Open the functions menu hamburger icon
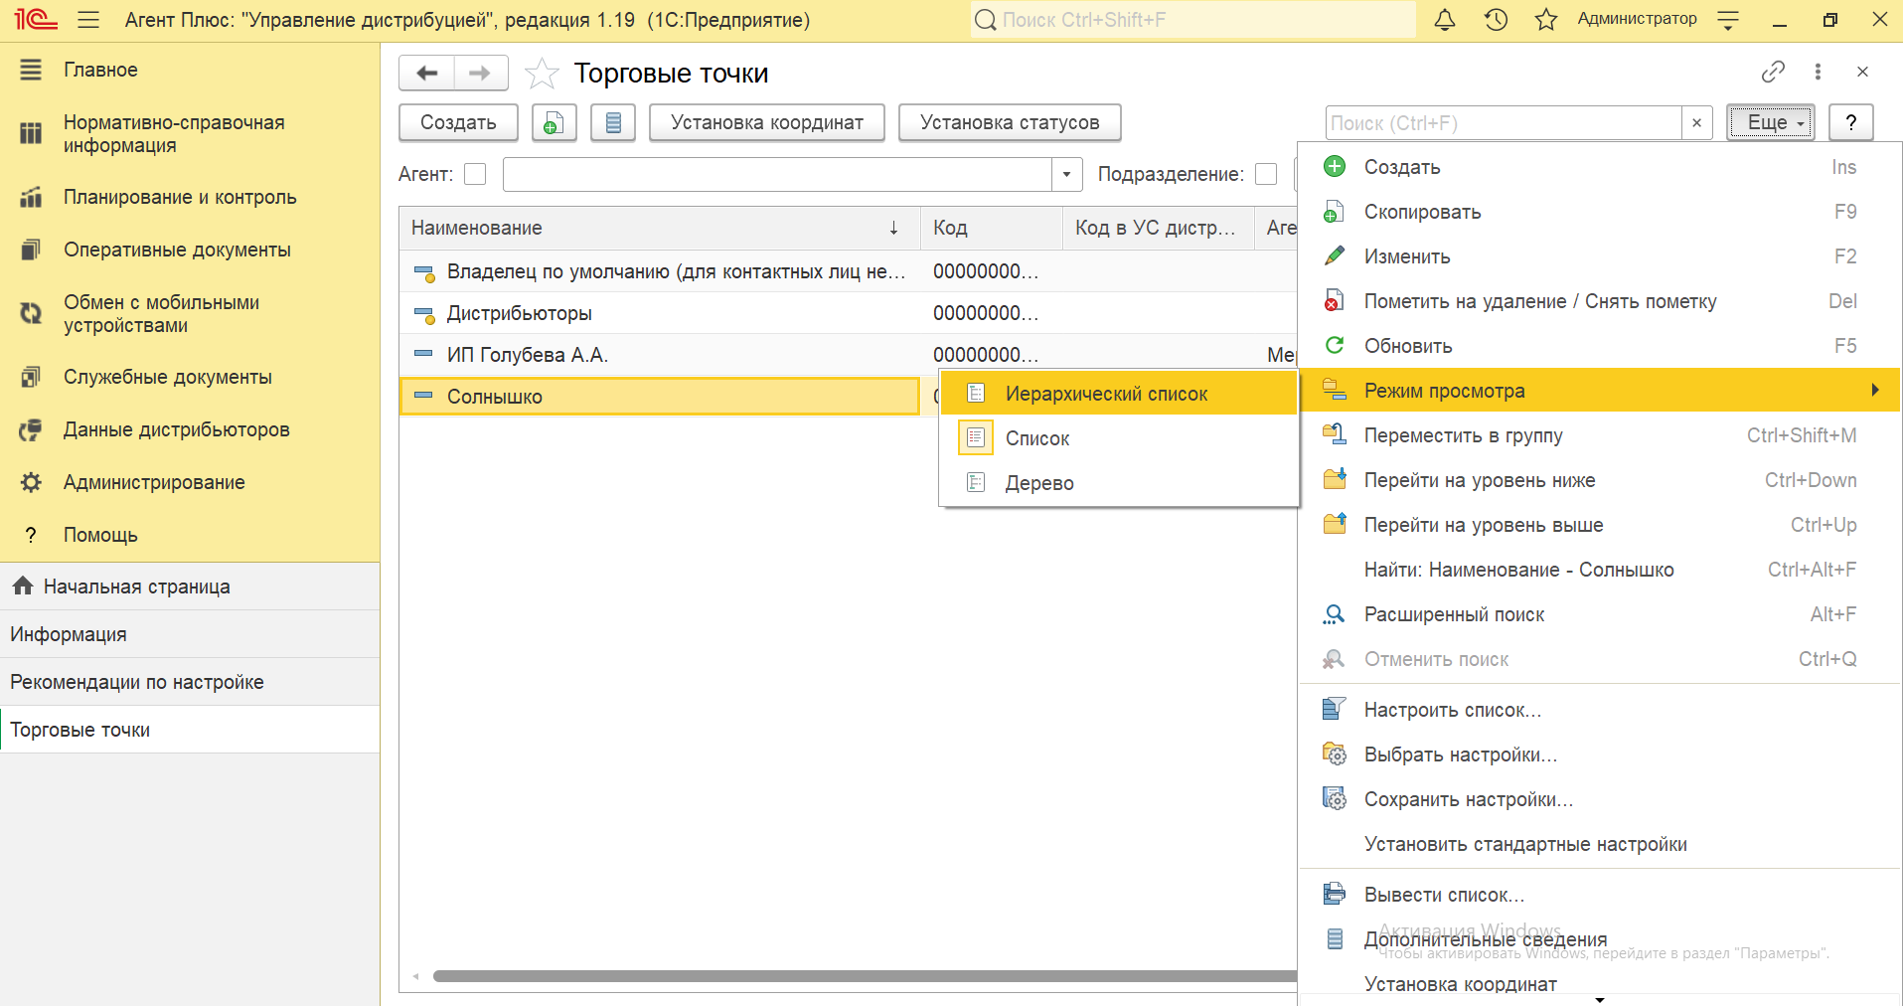The width and height of the screenshot is (1903, 1006). (x=88, y=19)
